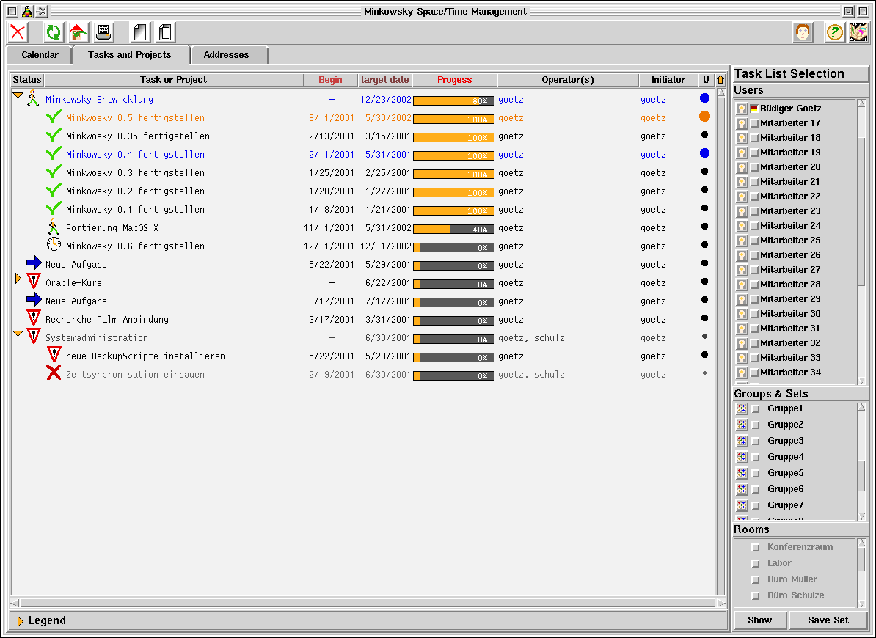Check the Mitarbeiter 17 checkbox
Image resolution: width=876 pixels, height=638 pixels.
coord(754,122)
